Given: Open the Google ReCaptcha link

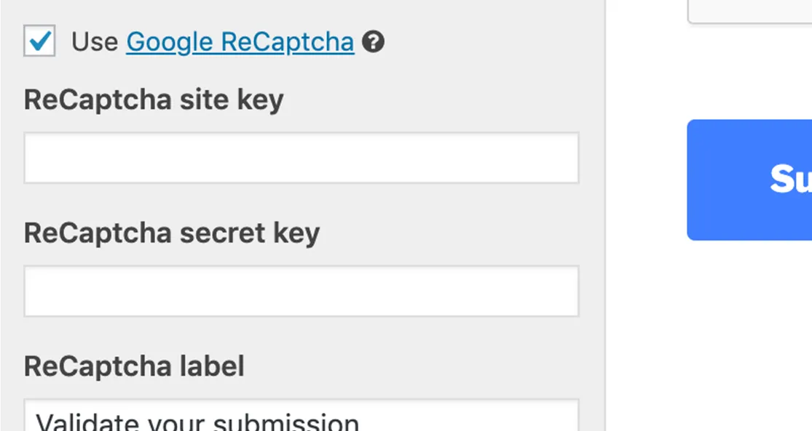Looking at the screenshot, I should [240, 42].
